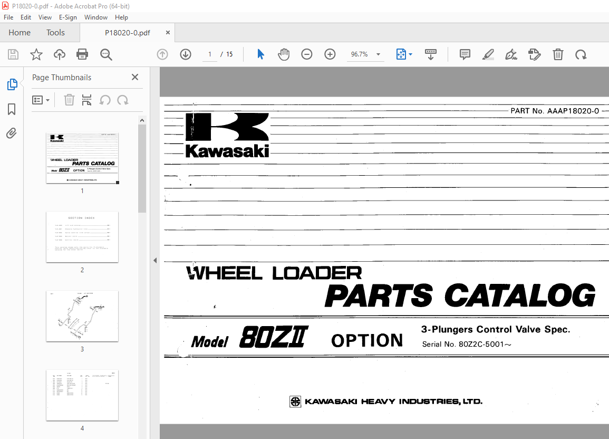This screenshot has width=609, height=439.
Task: Zoom in with plus button
Action: [x=330, y=54]
